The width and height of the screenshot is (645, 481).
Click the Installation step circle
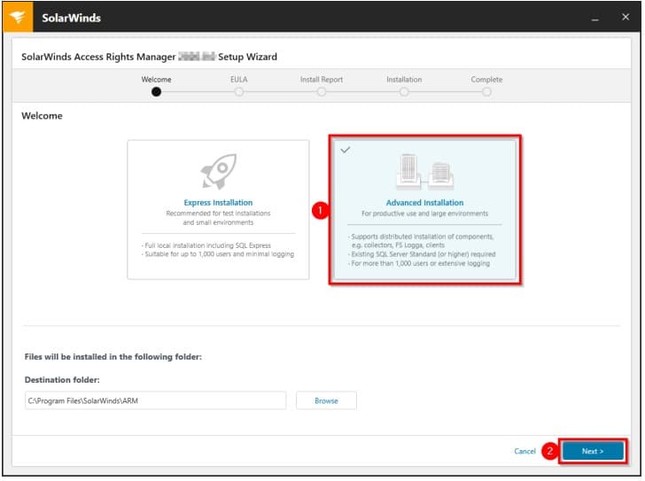[404, 91]
